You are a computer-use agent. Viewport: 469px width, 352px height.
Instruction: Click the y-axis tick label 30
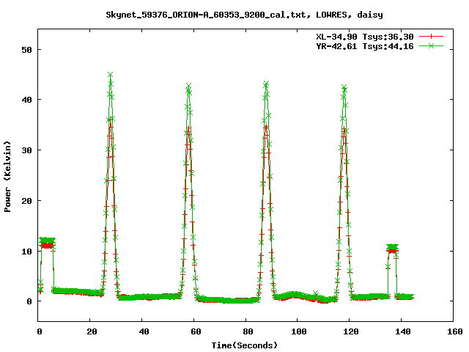point(26,150)
